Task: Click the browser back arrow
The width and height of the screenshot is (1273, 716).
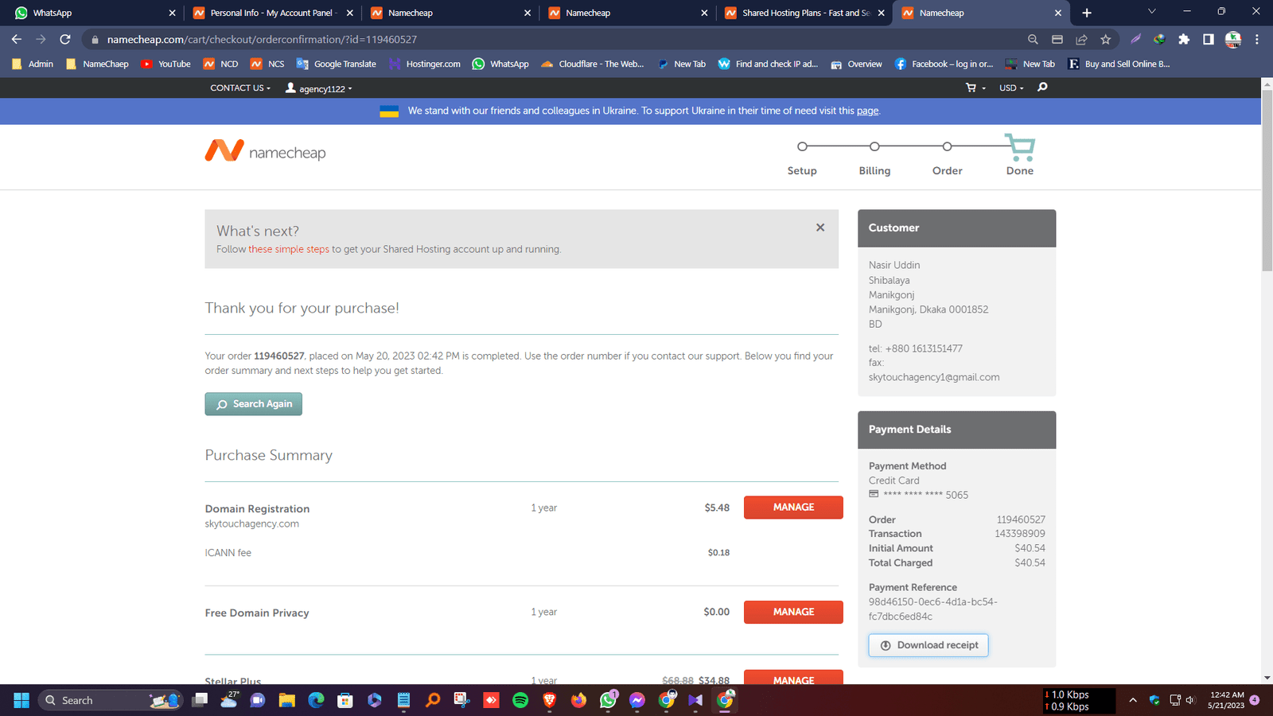Action: point(17,39)
